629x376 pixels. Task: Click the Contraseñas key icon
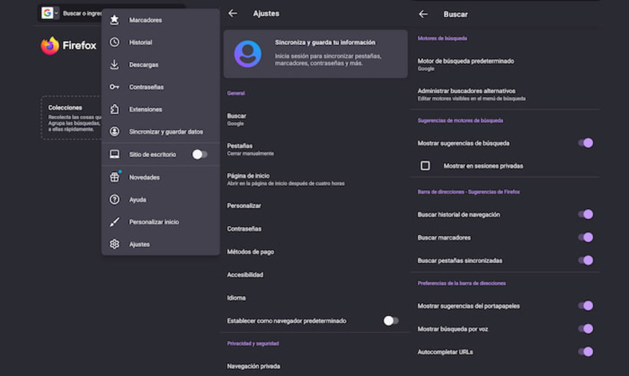point(114,87)
